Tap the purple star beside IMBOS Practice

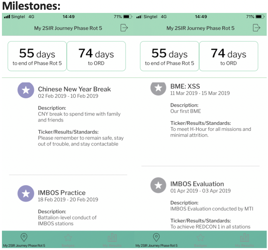[26, 193]
